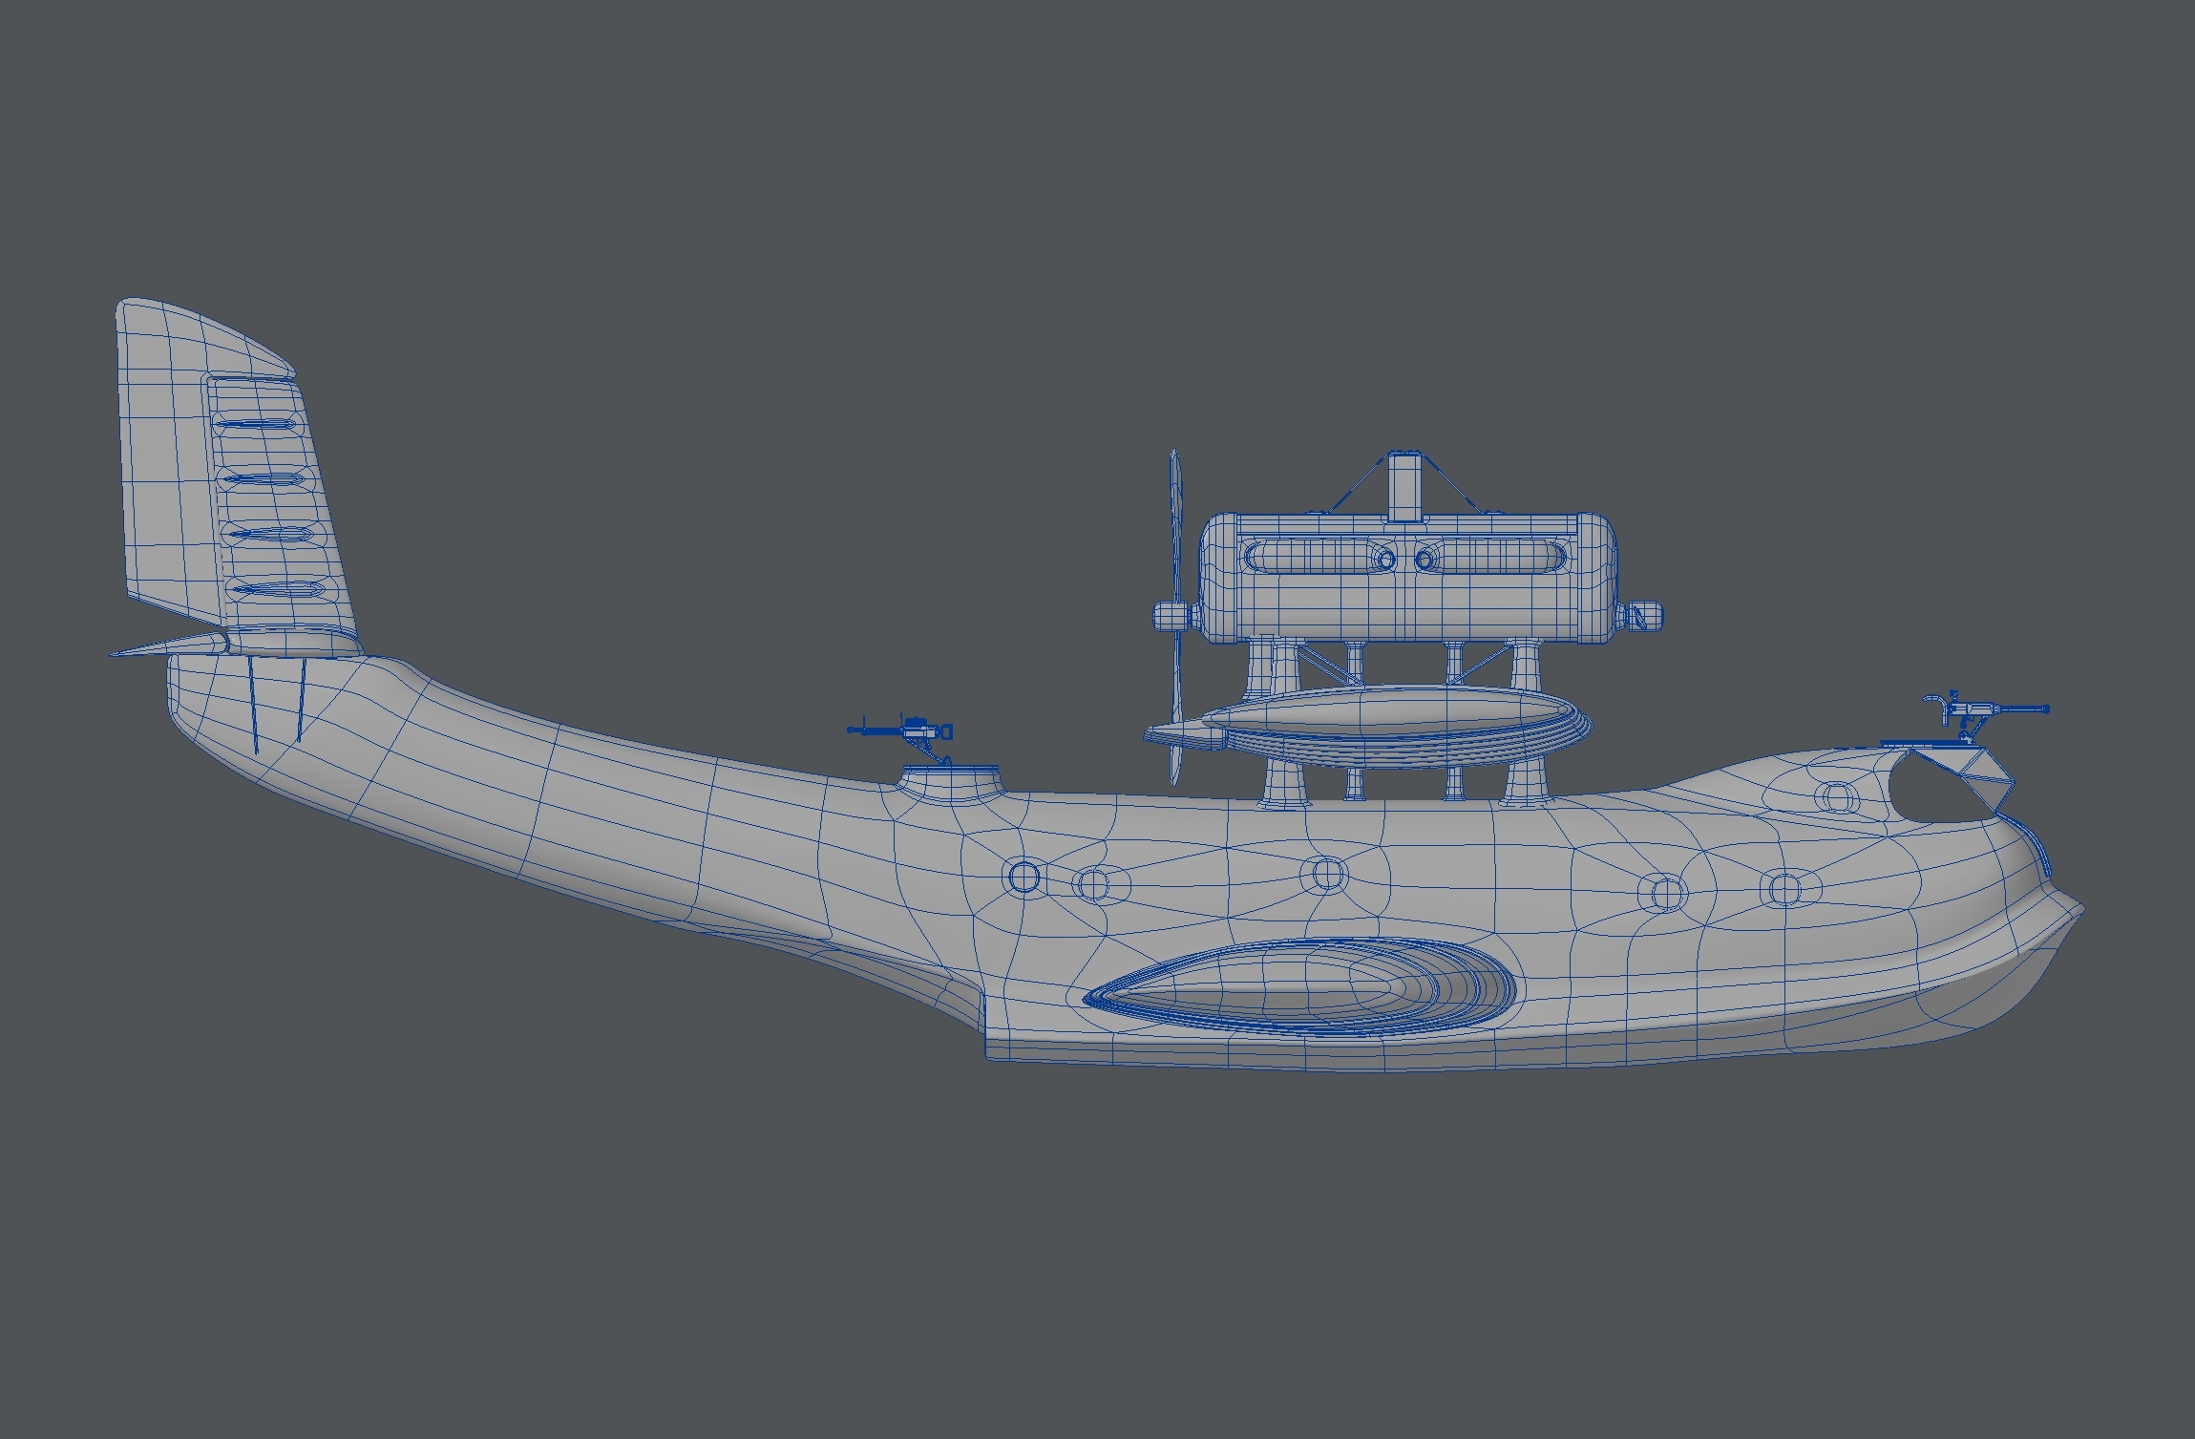Select the middle porthole below the engine
This screenshot has width=2195, height=1439.
coord(1325,872)
